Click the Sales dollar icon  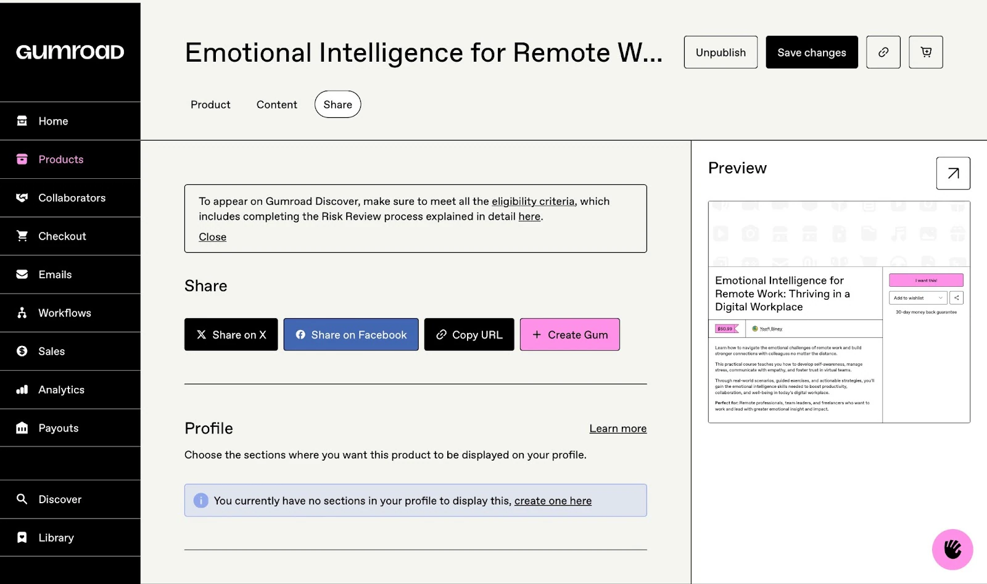[x=22, y=351]
